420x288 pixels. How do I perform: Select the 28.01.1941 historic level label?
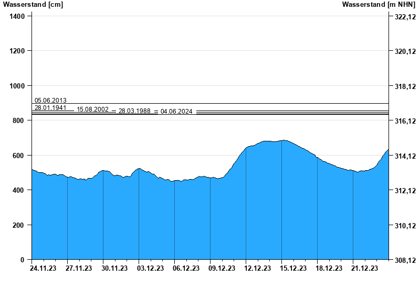tap(50, 108)
